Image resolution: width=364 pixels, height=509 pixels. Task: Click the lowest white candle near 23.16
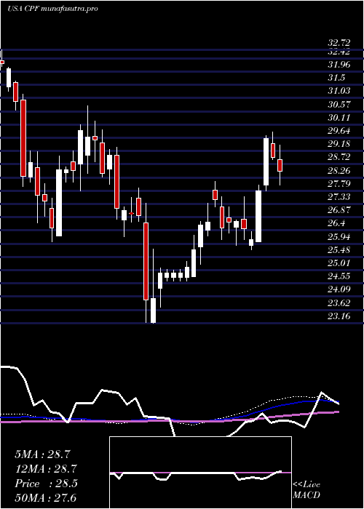153,310
